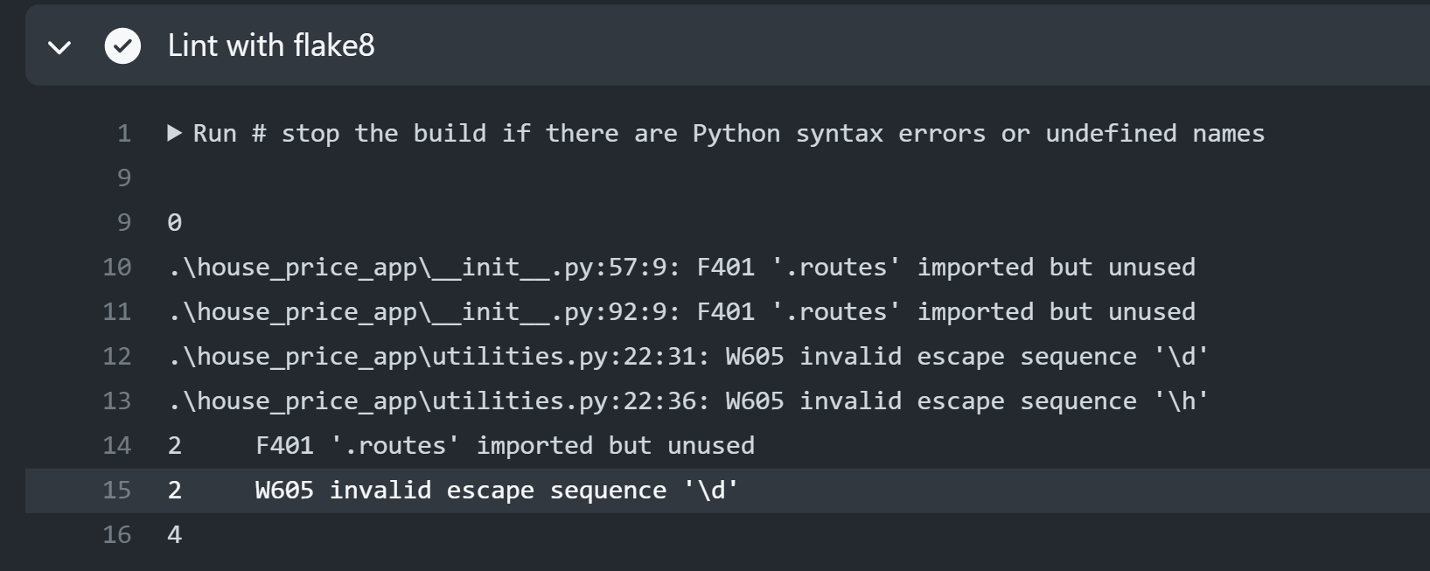Click the __init__.py:57:9 F401 log line
The height and width of the screenshot is (571, 1430).
pyautogui.click(x=681, y=268)
